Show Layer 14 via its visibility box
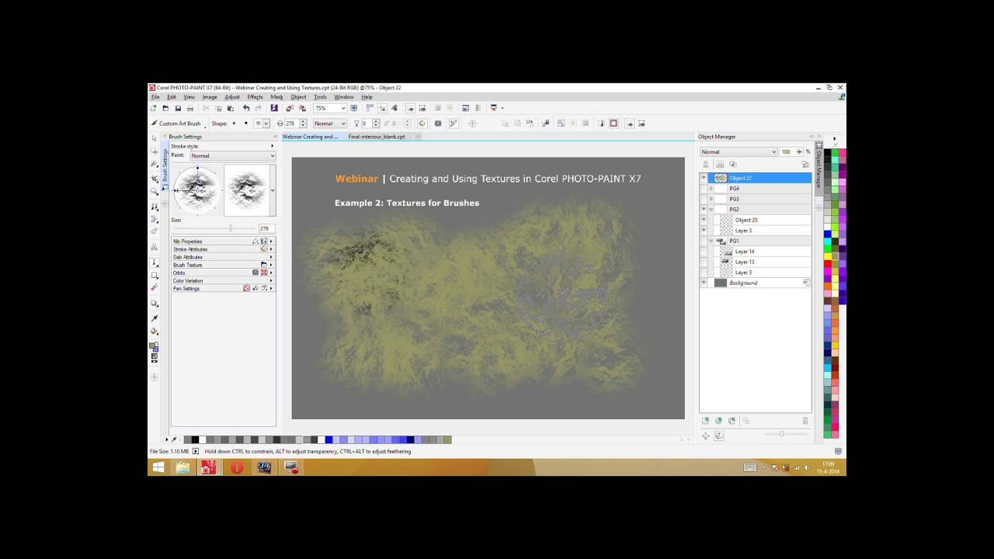 tap(704, 252)
